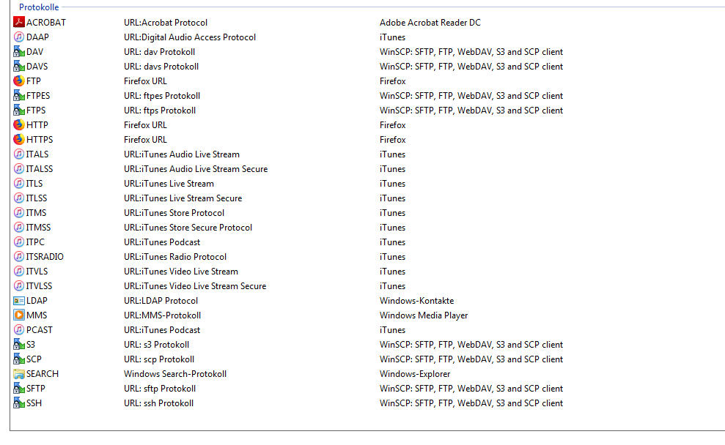Image resolution: width=725 pixels, height=445 pixels.
Task: Click the Explorer folder icon beside SEARCH
Action: (19, 374)
